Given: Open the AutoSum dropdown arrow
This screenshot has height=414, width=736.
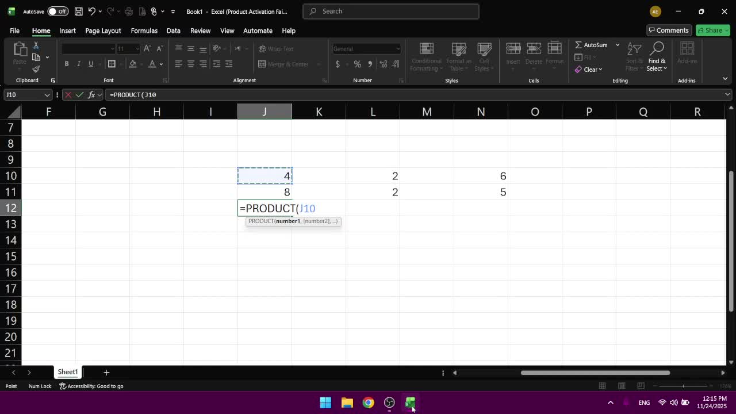Looking at the screenshot, I should click(x=618, y=45).
